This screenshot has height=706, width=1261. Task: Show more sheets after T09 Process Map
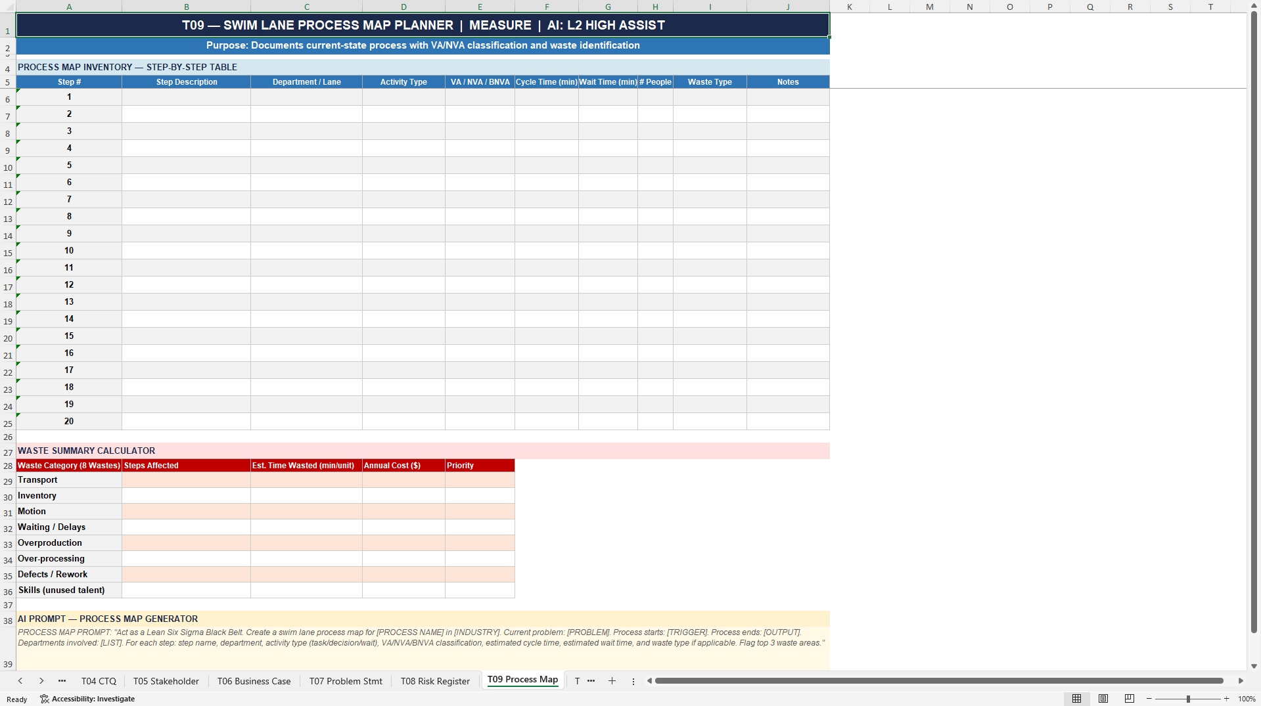[591, 681]
